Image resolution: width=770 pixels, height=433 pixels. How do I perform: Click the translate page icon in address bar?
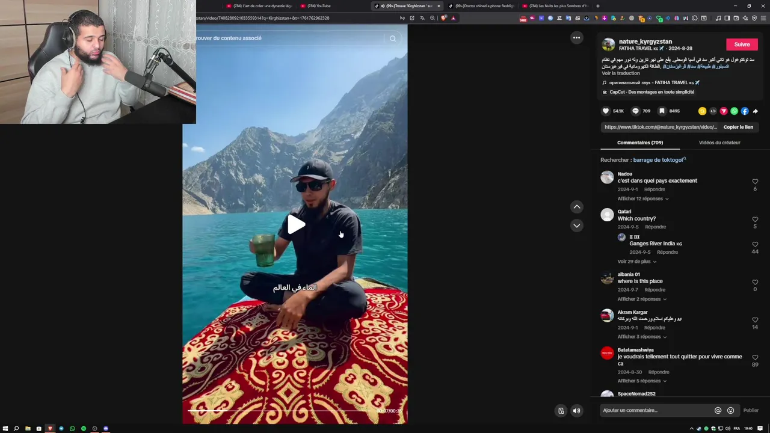(x=422, y=18)
